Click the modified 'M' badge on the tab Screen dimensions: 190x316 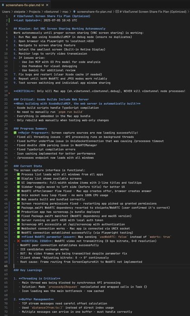point(43,5)
